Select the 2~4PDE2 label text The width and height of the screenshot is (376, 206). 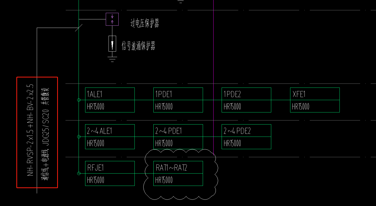click(237, 131)
